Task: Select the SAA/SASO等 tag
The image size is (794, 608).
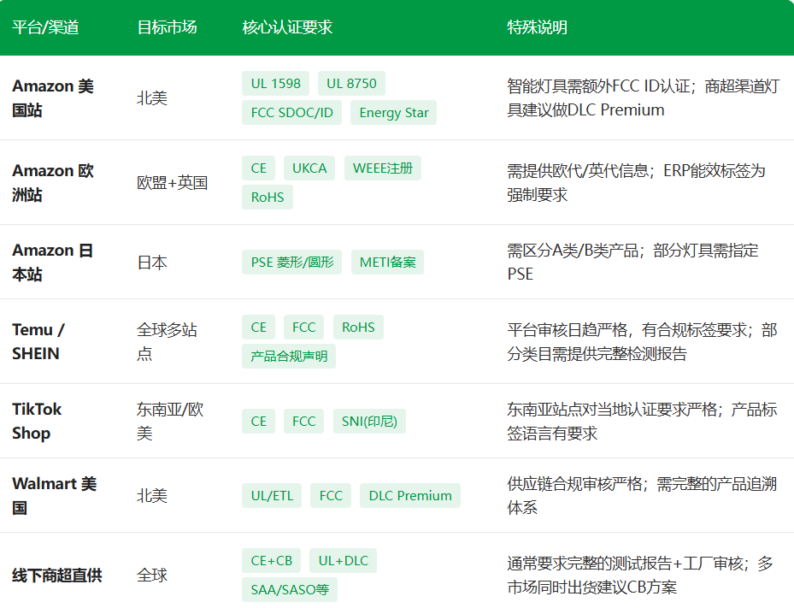Action: pos(290,590)
